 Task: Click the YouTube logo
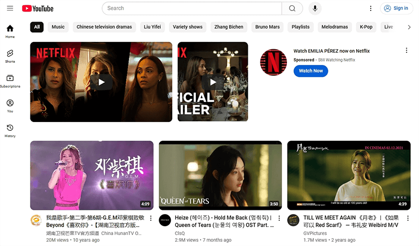[x=38, y=8]
